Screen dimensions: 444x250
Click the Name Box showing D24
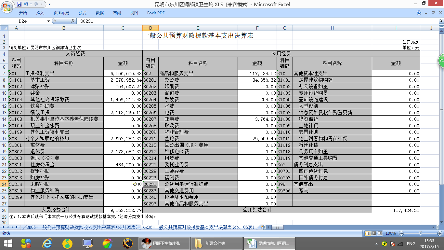click(23, 21)
